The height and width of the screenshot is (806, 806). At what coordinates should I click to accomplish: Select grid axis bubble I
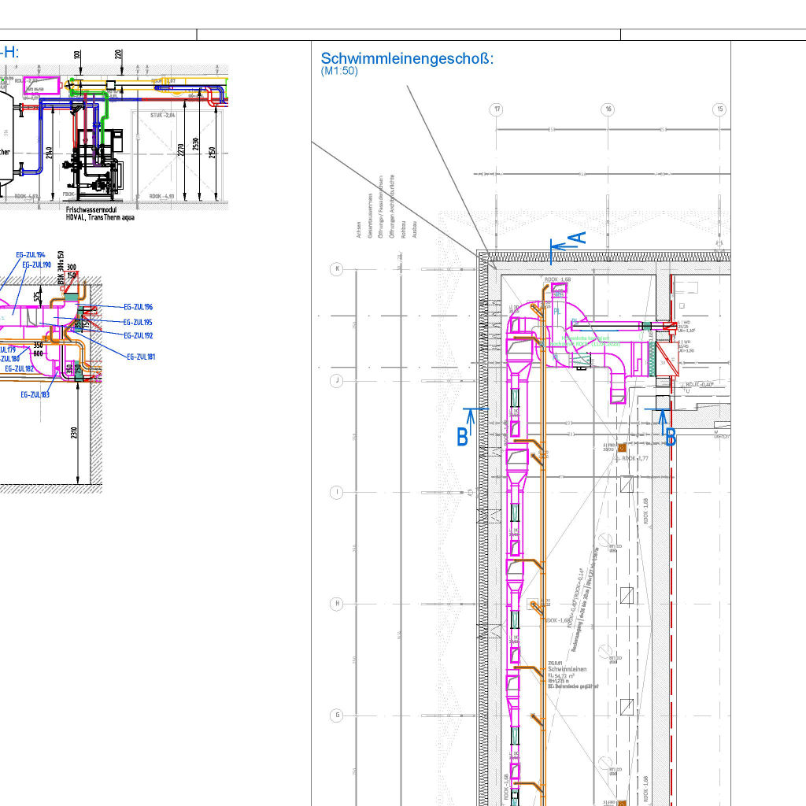coord(337,493)
